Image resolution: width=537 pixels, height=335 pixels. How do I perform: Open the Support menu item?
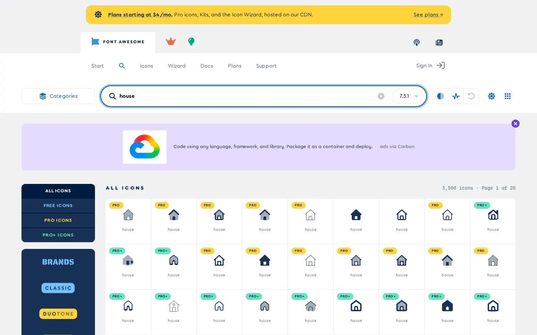266,66
